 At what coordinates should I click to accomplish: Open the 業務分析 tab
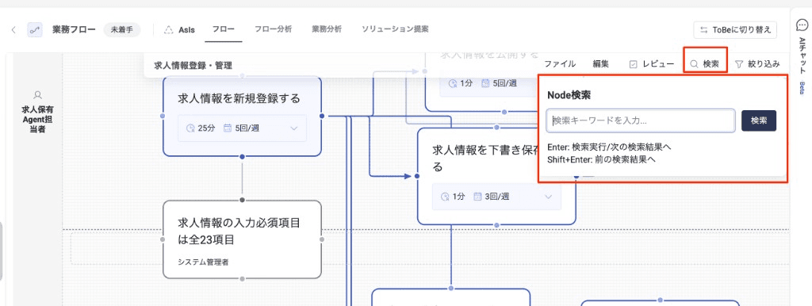click(x=326, y=29)
